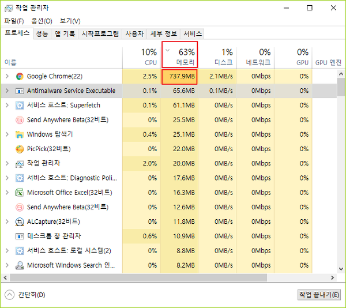The height and width of the screenshot is (308, 346).
Task: Click the Task Manager title bar icon
Action: pyautogui.click(x=9, y=9)
